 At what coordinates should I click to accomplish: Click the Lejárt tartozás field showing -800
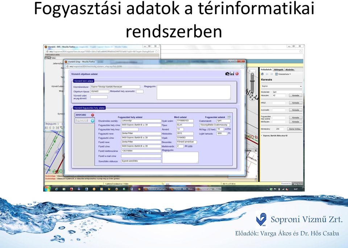222,134
